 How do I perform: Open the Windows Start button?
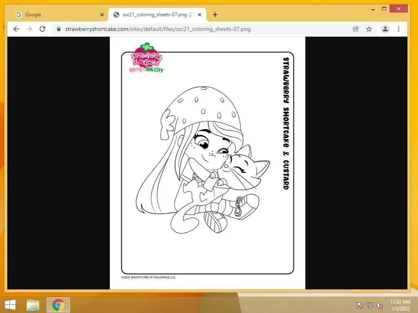tap(10, 305)
